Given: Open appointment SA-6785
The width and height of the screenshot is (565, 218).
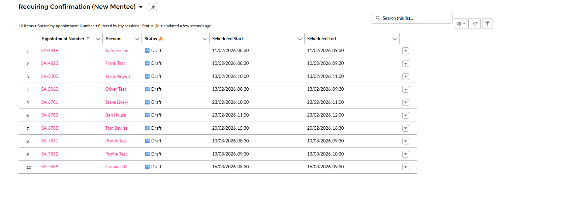Looking at the screenshot, I should coord(50,128).
